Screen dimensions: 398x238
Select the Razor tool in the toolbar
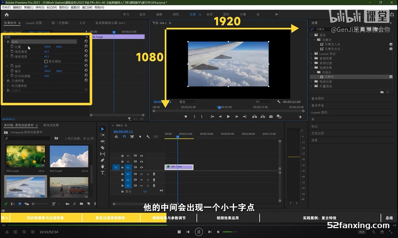pyautogui.click(x=102, y=148)
